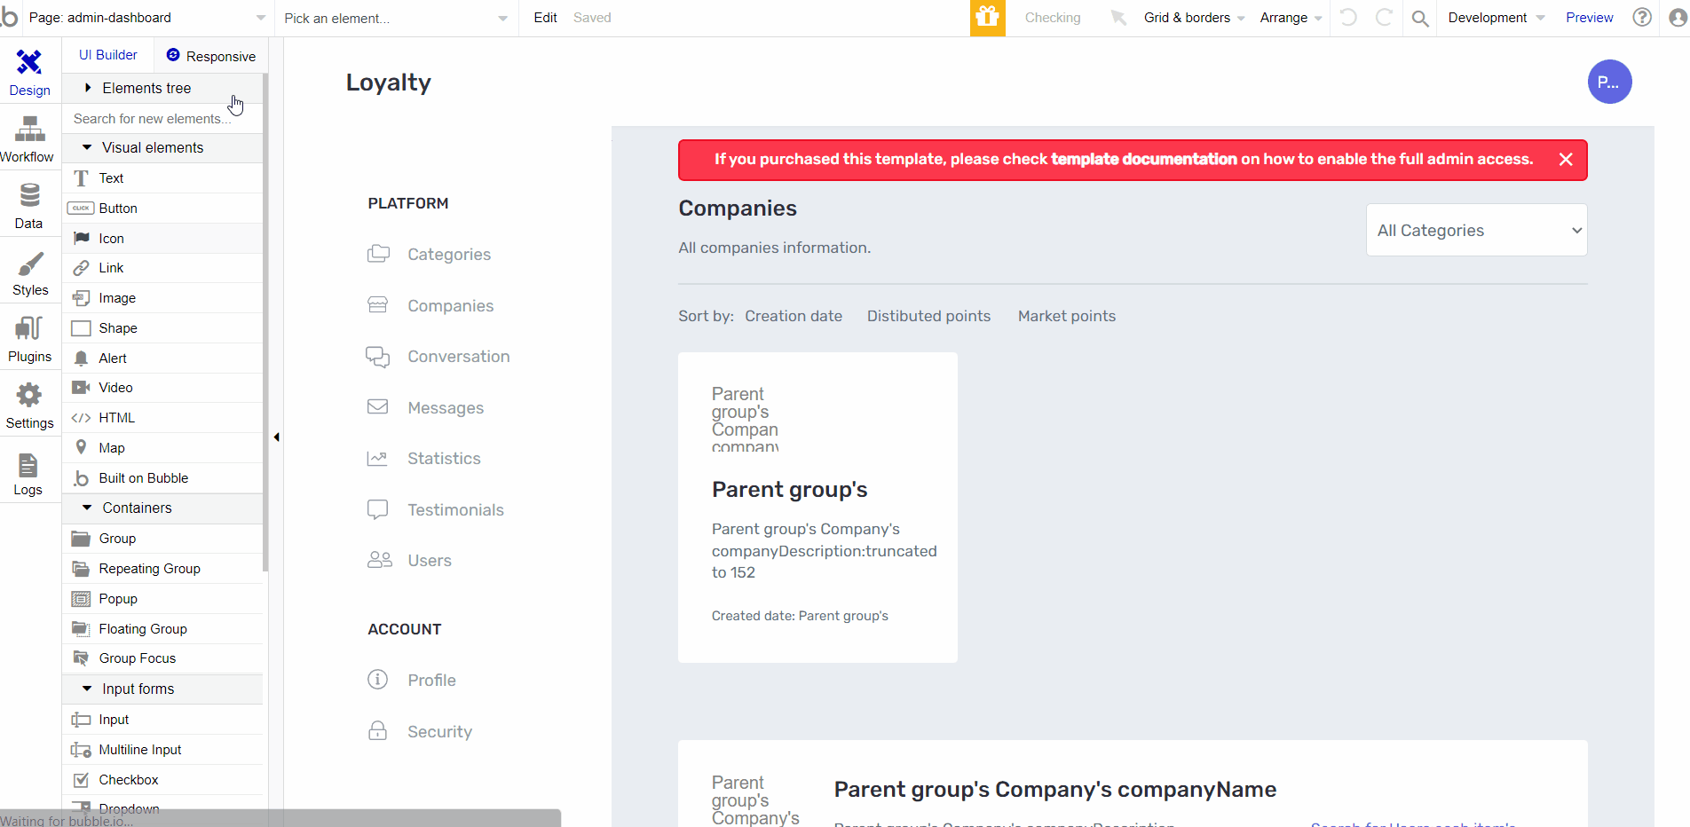Screen dimensions: 1690x827
Task: Open Statistics in the PLATFORM menu
Action: point(424,459)
